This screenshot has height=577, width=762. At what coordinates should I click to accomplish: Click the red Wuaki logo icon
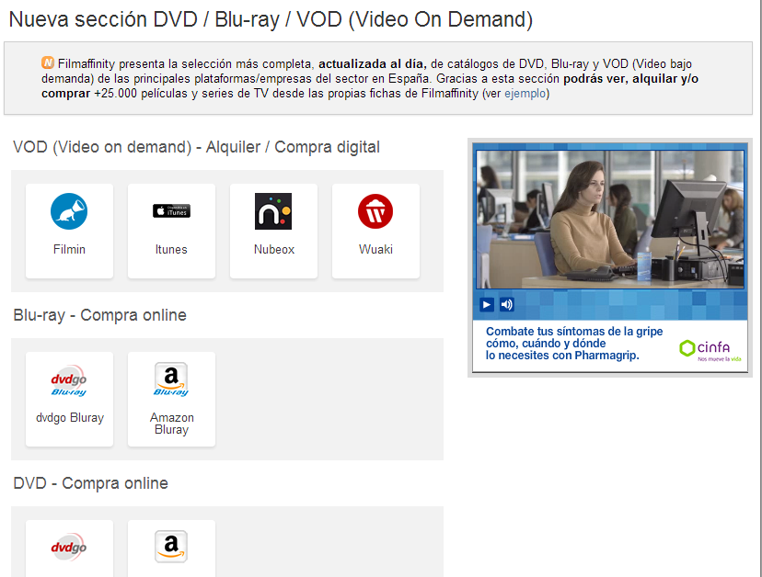tap(375, 211)
